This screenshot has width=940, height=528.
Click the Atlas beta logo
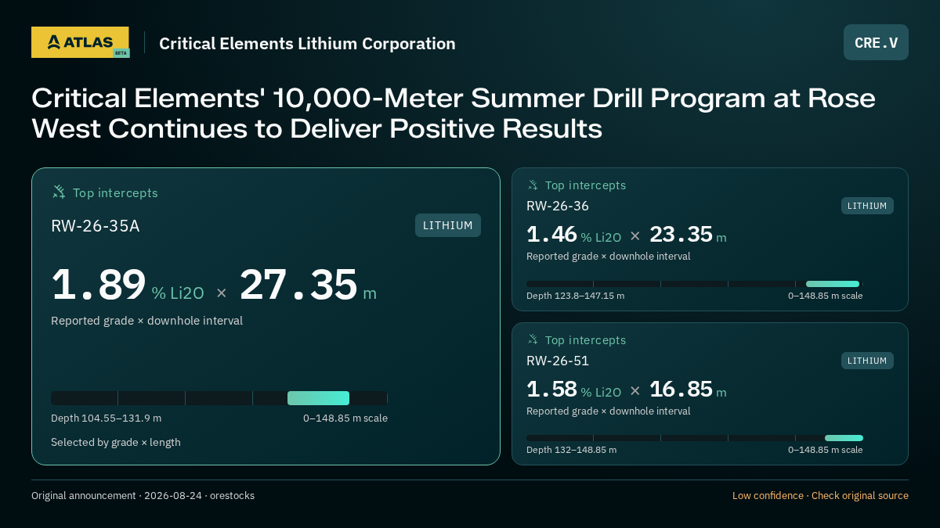[80, 42]
